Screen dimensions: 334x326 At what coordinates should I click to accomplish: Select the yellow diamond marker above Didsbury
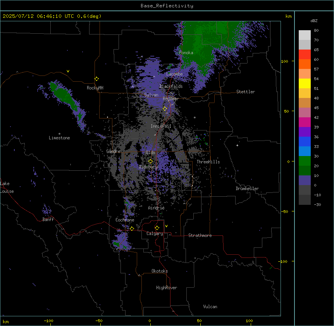pyautogui.click(x=151, y=161)
